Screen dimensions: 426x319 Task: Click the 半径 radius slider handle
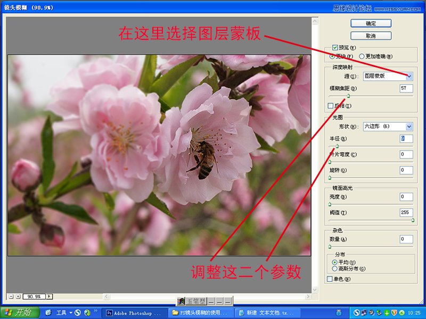pos(337,146)
